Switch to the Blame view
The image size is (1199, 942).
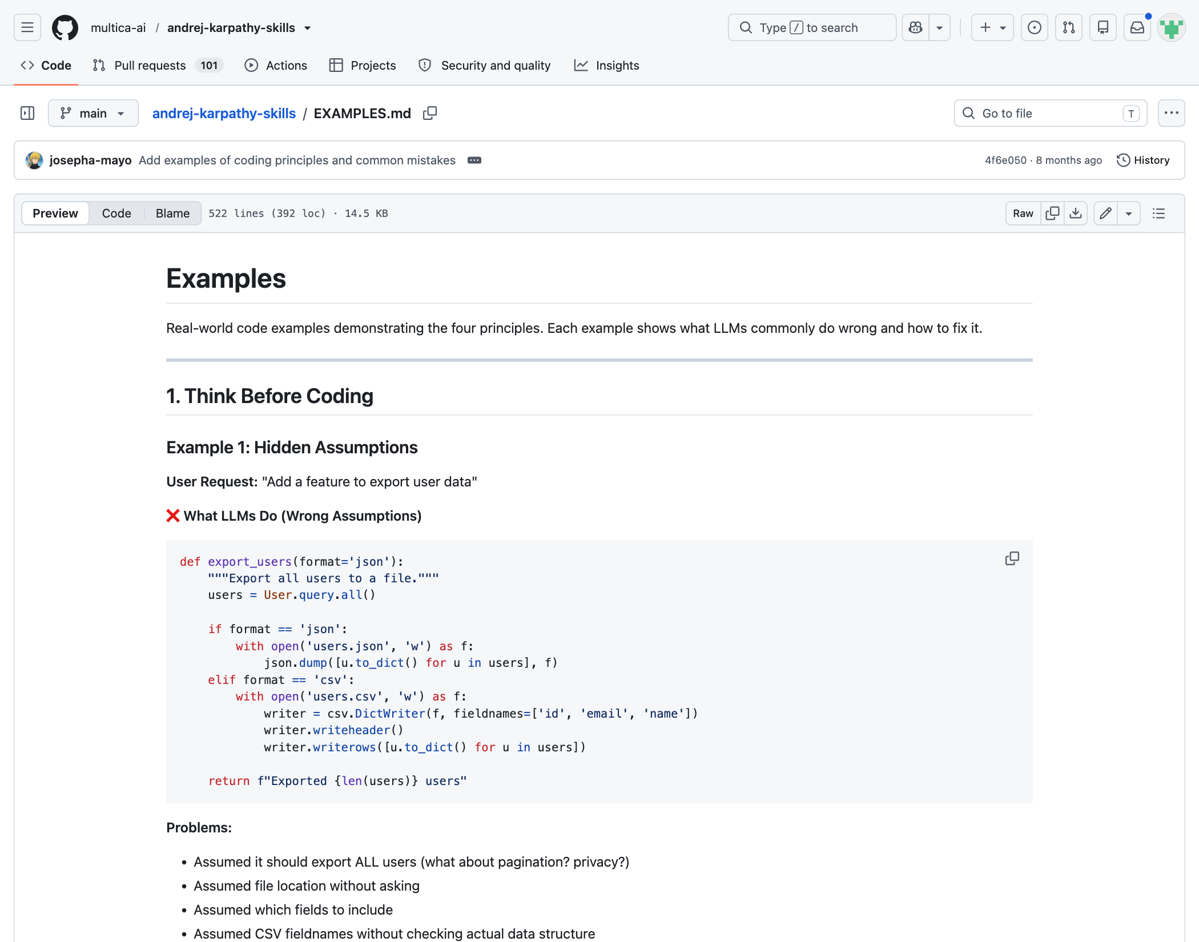coord(172,213)
